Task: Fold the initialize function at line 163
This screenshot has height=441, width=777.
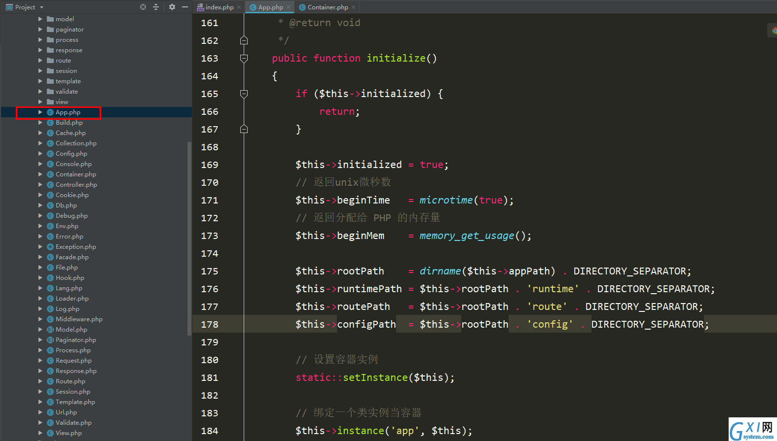Action: coord(244,58)
